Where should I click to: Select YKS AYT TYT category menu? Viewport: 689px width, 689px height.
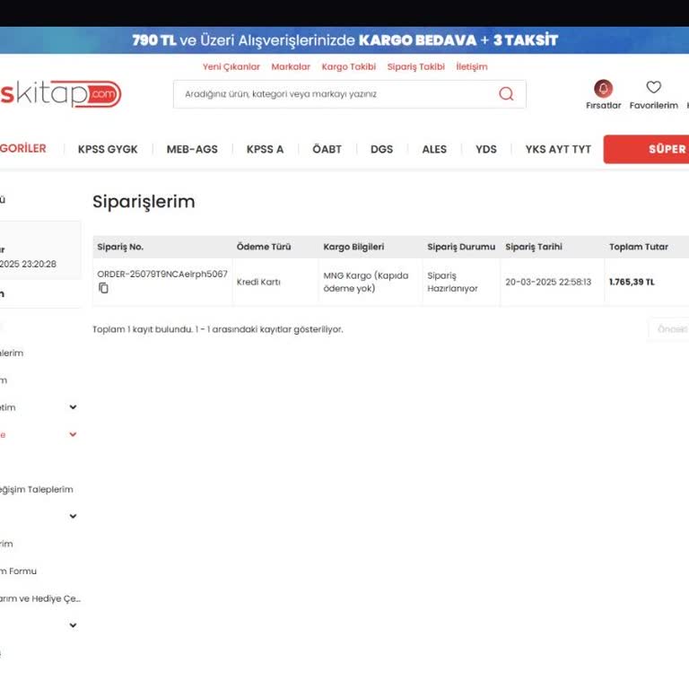[x=558, y=150]
